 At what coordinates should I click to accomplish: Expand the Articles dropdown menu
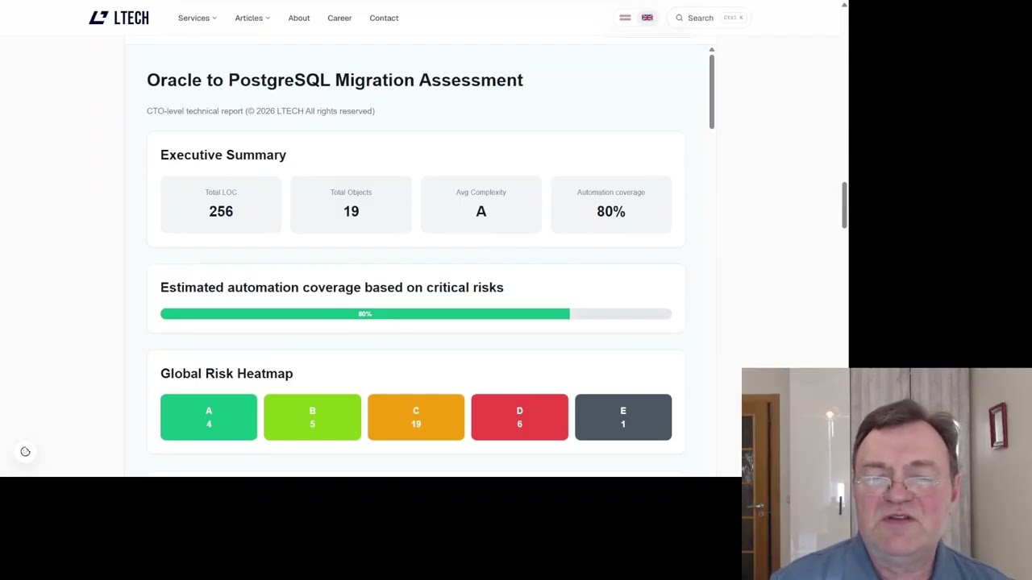click(252, 18)
